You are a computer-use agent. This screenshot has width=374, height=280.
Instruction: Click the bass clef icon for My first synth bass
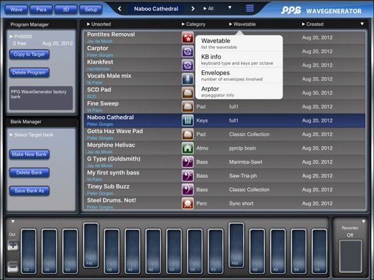(x=188, y=176)
